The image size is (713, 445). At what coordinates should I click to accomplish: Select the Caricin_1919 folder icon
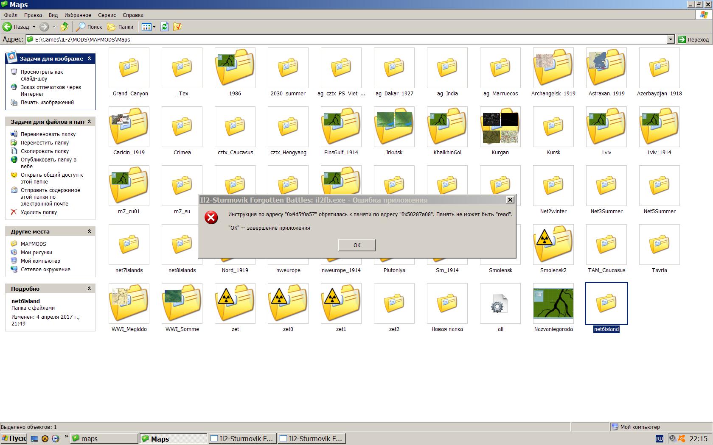point(129,127)
